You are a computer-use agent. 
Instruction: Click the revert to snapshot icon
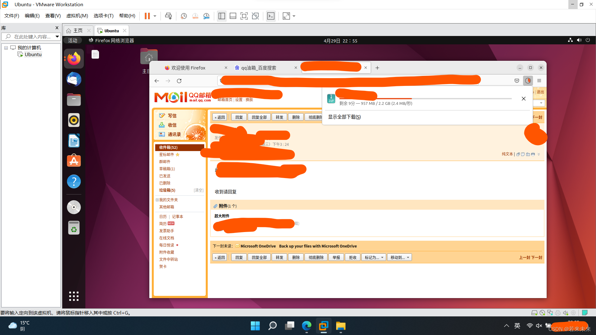click(x=195, y=16)
